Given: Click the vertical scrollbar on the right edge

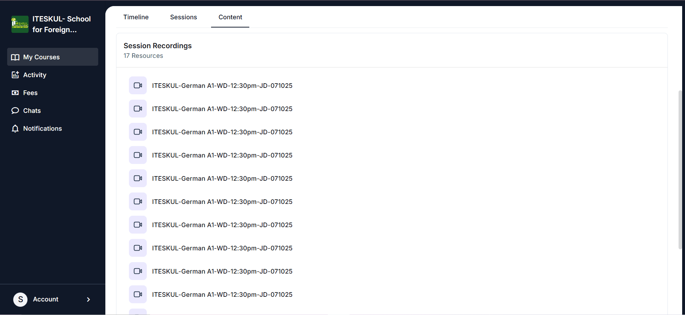Looking at the screenshot, I should point(680,170).
